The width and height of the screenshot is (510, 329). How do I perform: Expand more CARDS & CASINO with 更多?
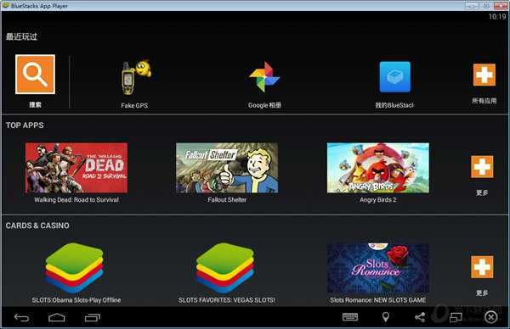tap(482, 267)
